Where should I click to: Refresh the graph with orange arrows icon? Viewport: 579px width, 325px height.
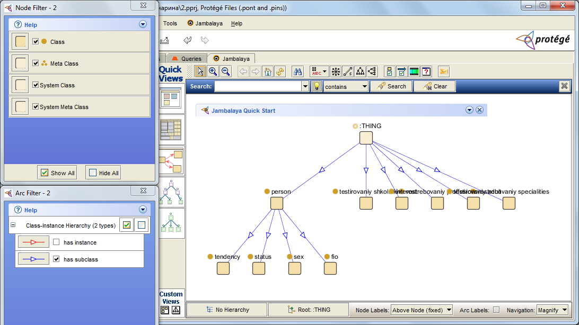click(x=280, y=71)
